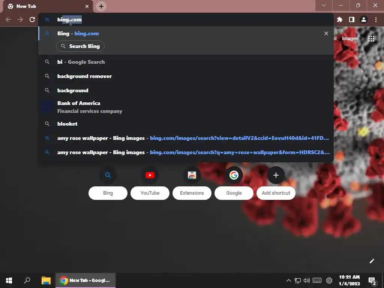Open the tab search dropdown arrow
This screenshot has height=288, width=384.
click(x=324, y=5)
